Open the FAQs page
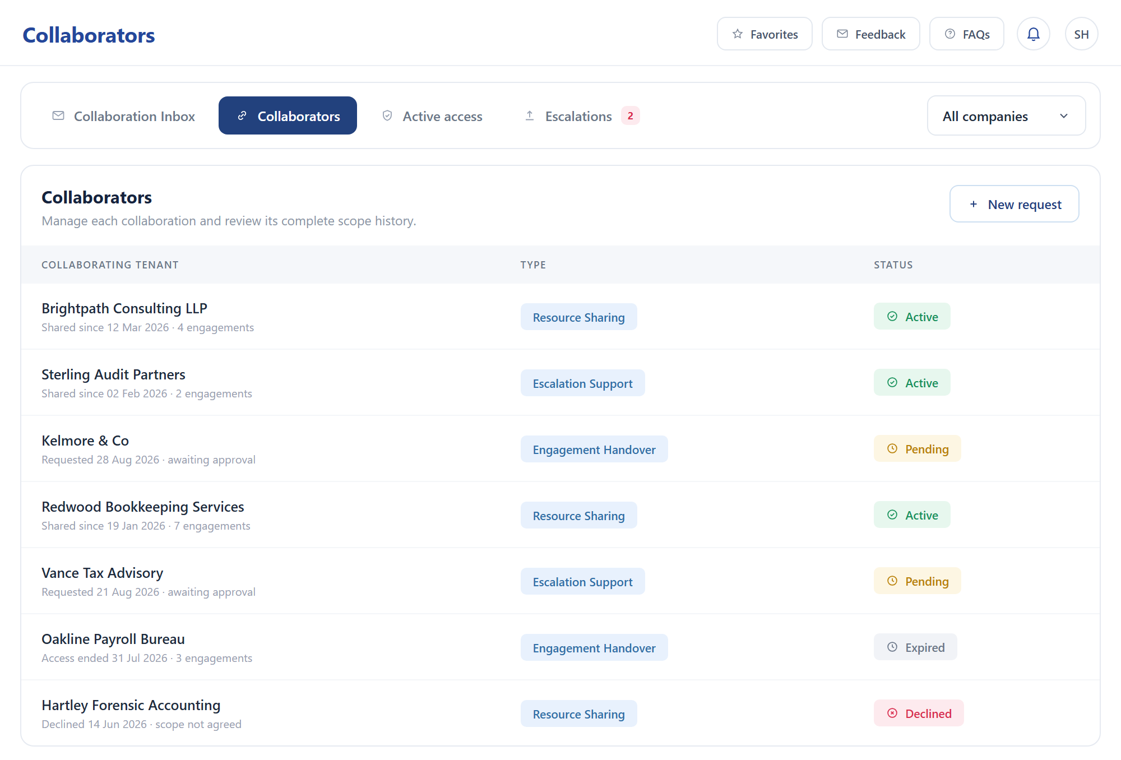The height and width of the screenshot is (760, 1121). pyautogui.click(x=966, y=34)
